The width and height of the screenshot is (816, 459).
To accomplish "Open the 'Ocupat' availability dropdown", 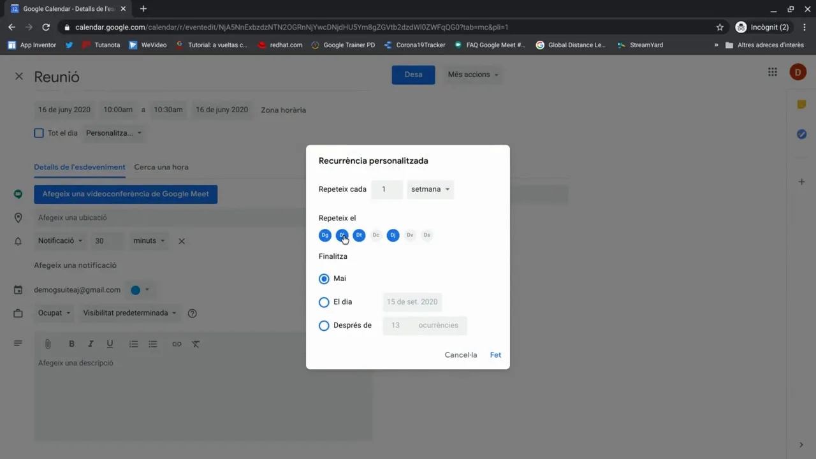I will coord(55,313).
